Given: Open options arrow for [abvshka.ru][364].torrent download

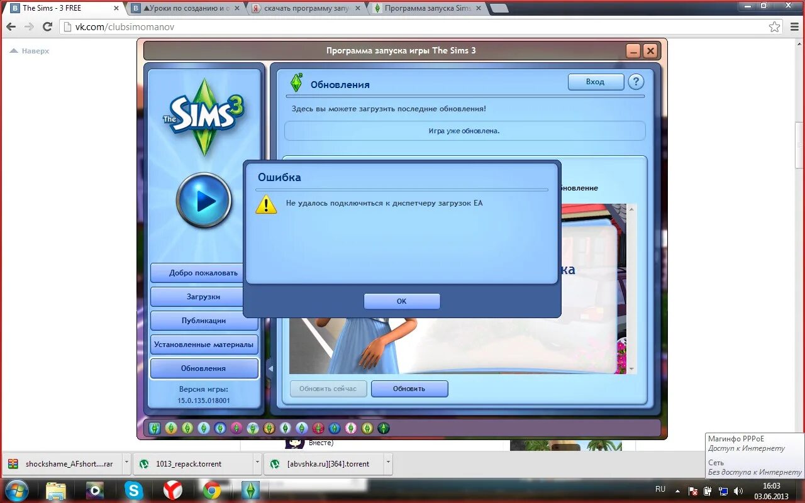Looking at the screenshot, I should click(388, 463).
